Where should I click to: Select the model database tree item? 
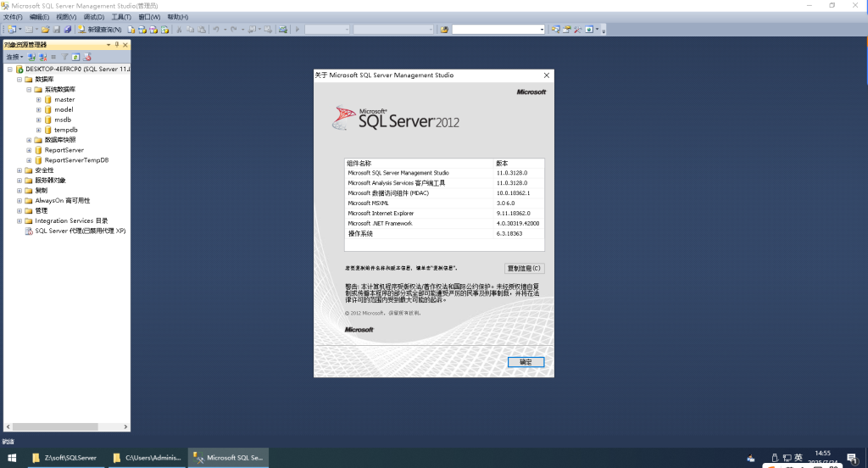[64, 109]
